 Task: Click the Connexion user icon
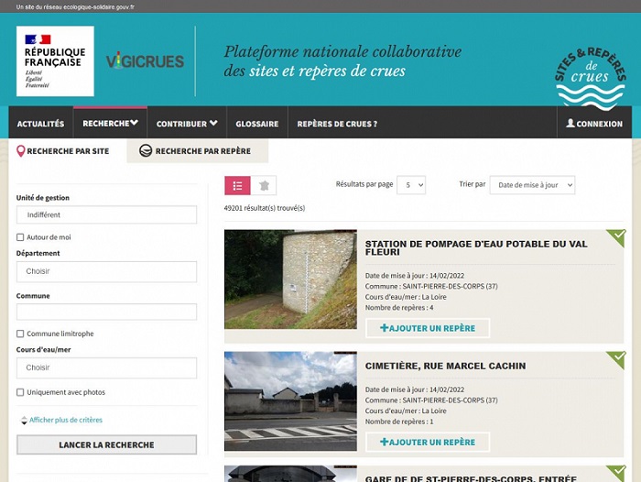pos(570,124)
